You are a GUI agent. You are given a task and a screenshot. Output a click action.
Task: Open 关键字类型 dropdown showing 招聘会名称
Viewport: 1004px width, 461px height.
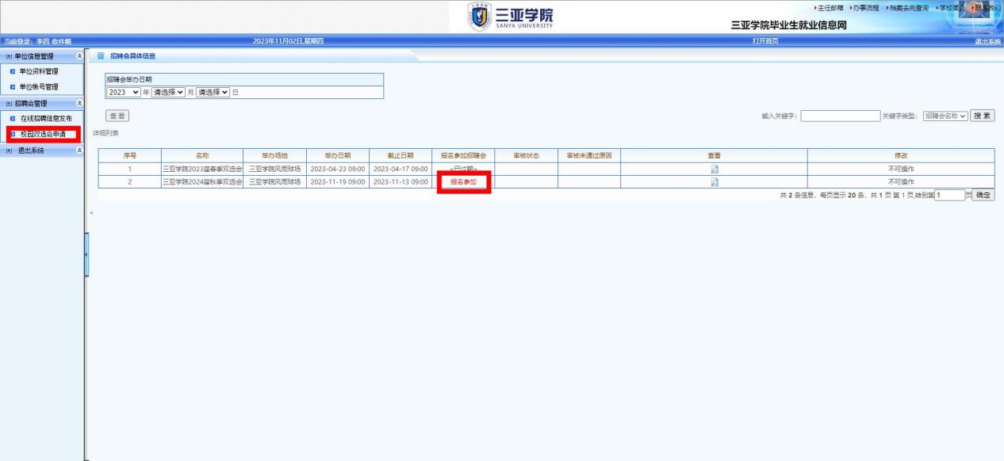945,116
